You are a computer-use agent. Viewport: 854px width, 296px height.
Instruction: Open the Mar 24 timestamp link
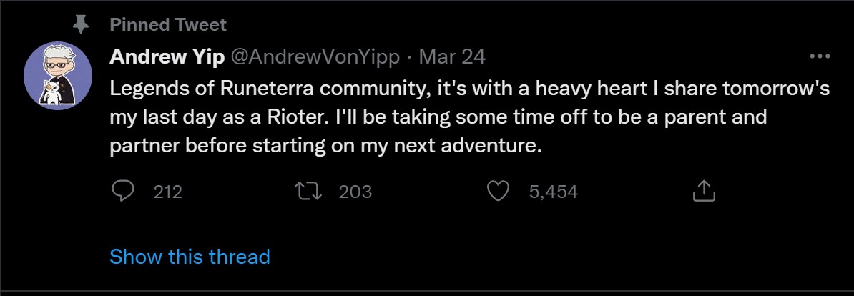(x=452, y=56)
